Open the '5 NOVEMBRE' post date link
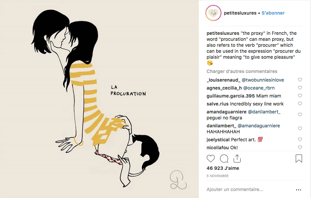 (218, 176)
